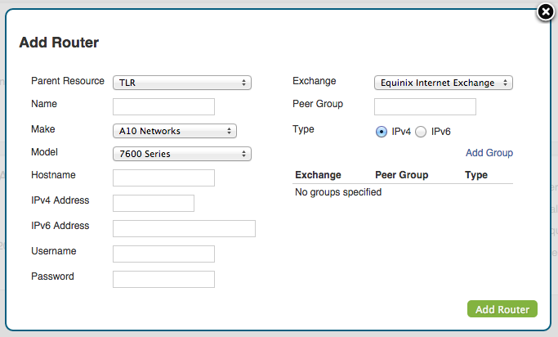Click the Peer Group column header

401,175
